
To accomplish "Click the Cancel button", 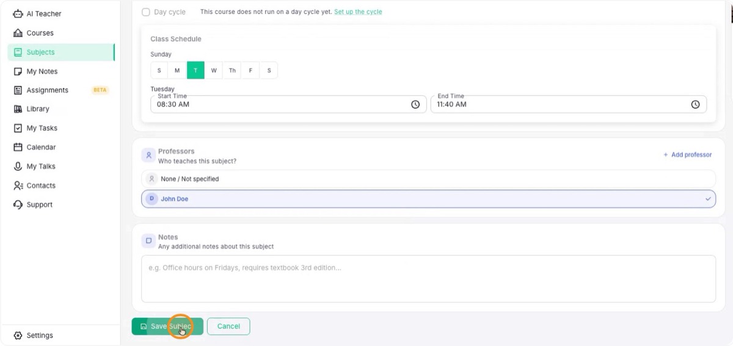I will point(228,326).
